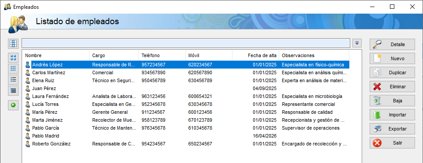Click the Especialista en microbiología observation
Viewport: 423px width, 163px height.
312,96
